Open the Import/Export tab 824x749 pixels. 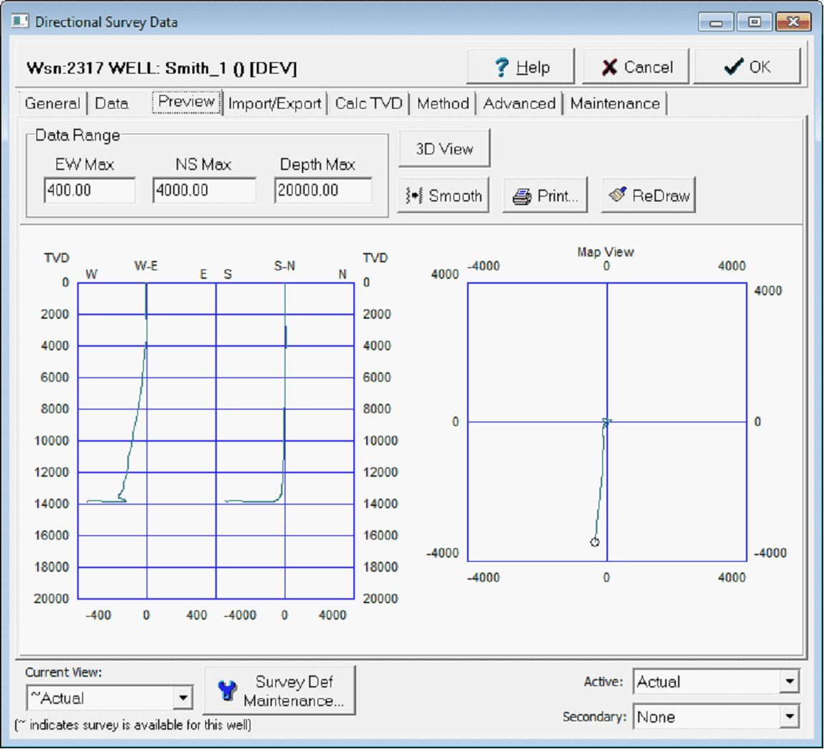(x=275, y=104)
